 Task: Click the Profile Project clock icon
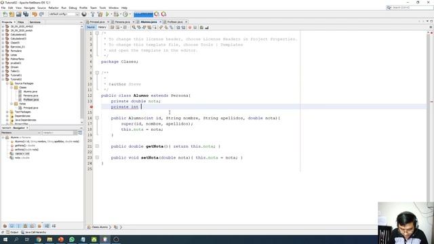click(x=125, y=14)
